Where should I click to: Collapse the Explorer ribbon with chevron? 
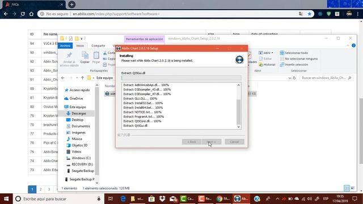(x=348, y=45)
